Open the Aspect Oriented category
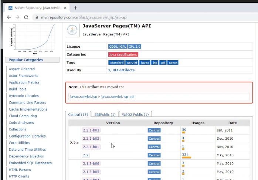The height and width of the screenshot is (180, 258). point(22,69)
